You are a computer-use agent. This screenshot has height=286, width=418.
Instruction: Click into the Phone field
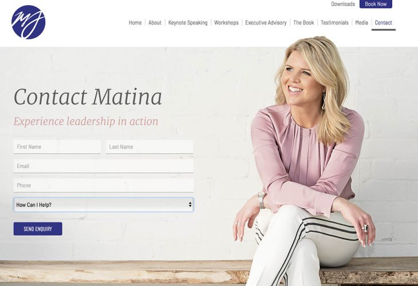104,185
